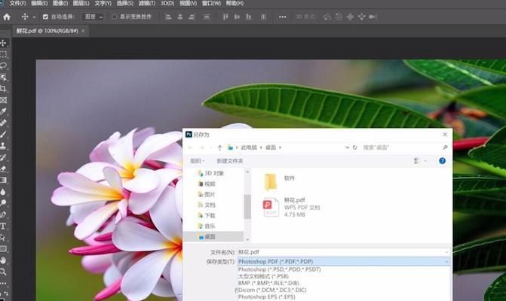Click the align left edges icon
This screenshot has height=301, width=506.
(x=168, y=17)
